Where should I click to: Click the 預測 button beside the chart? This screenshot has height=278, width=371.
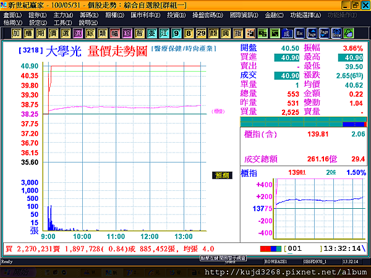point(222,175)
